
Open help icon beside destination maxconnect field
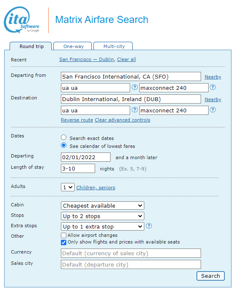(x=213, y=110)
